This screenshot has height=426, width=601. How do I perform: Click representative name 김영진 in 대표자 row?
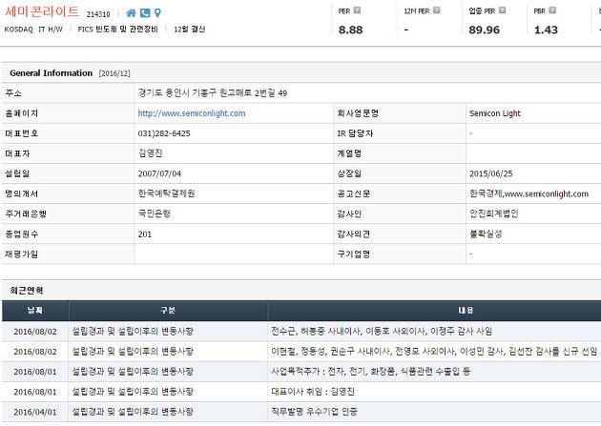coord(151,153)
